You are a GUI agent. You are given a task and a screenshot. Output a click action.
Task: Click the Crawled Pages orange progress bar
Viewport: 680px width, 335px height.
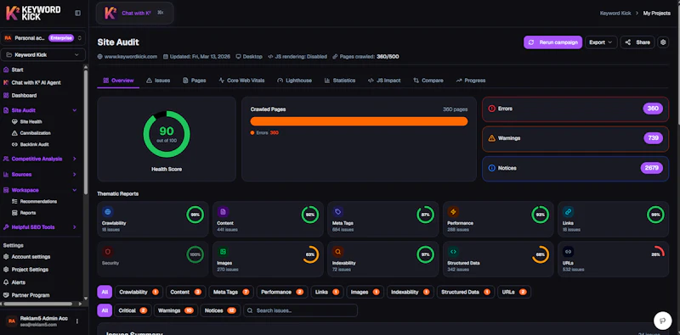click(x=359, y=121)
